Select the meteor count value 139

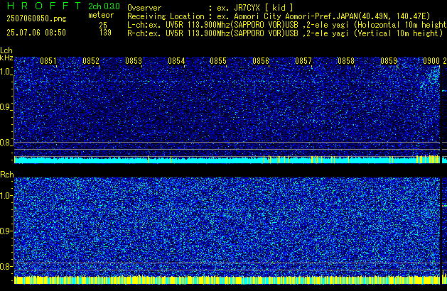pyautogui.click(x=105, y=33)
